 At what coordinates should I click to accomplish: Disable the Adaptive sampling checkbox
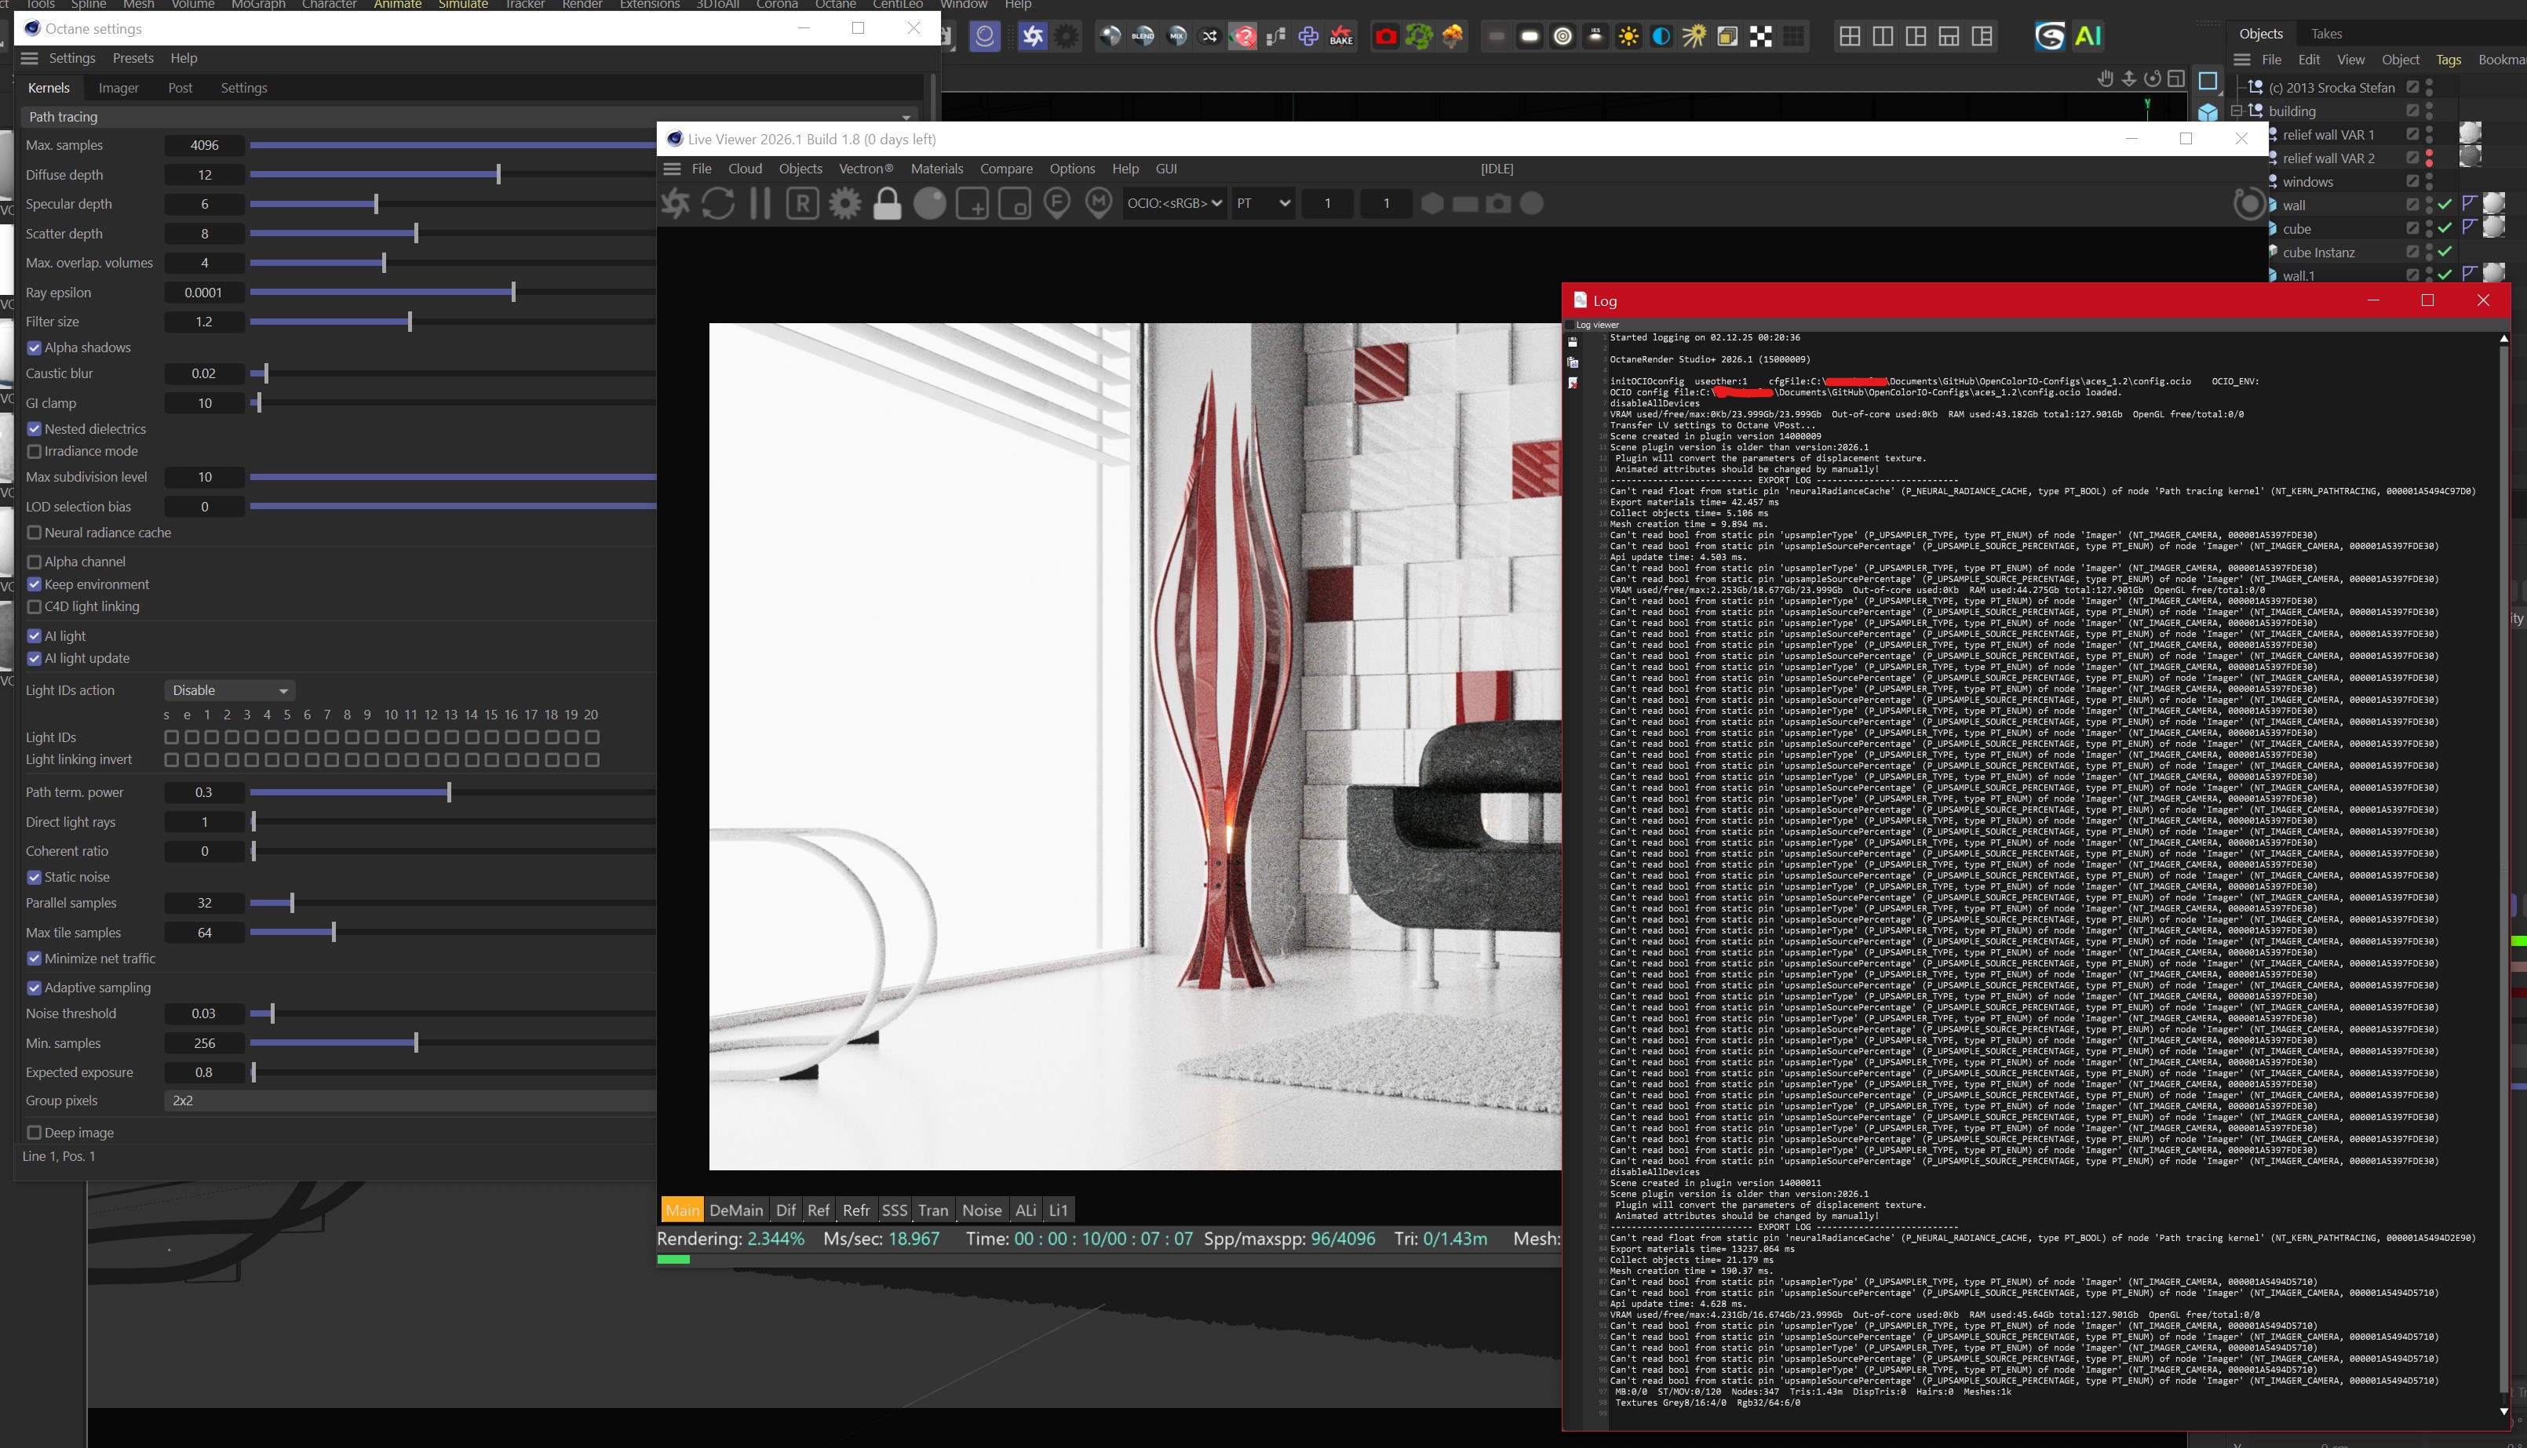(x=35, y=988)
